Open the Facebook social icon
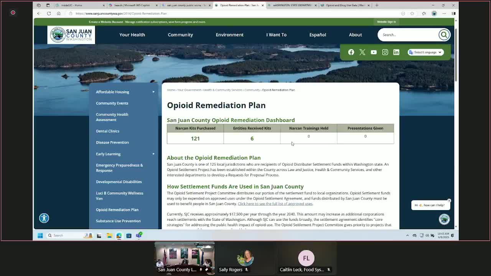491x276 pixels. [x=351, y=52]
